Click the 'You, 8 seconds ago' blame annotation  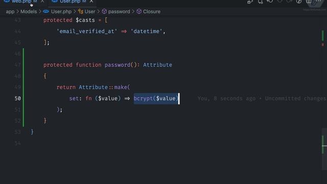point(226,98)
